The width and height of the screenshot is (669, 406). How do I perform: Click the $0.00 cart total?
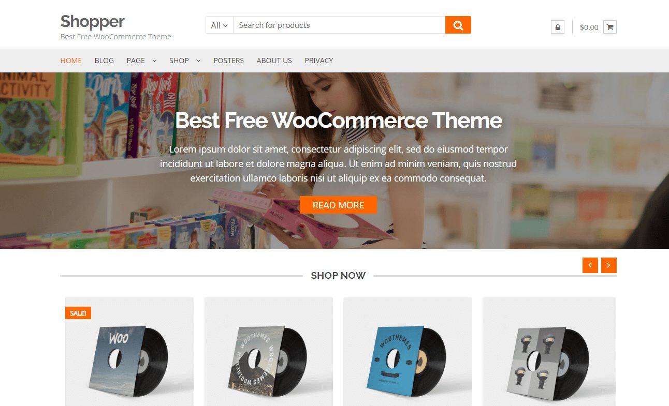(589, 27)
